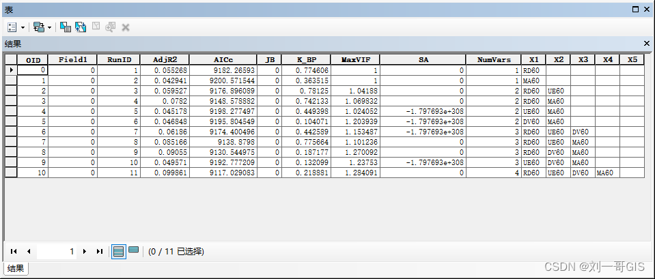Click AICc cell 9198.277497
655x279 pixels.
(223, 111)
